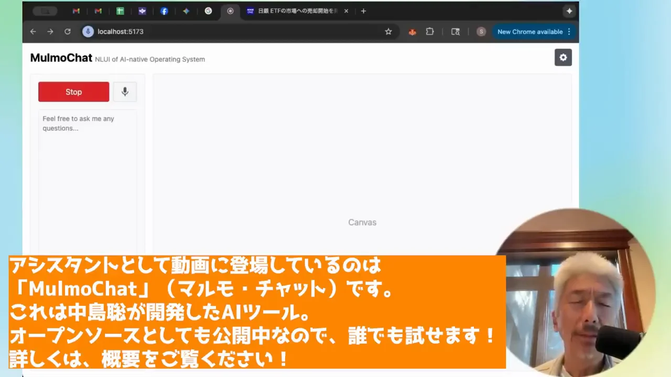
Task: Open the Chrome extensions puzzle menu
Action: pos(430,31)
